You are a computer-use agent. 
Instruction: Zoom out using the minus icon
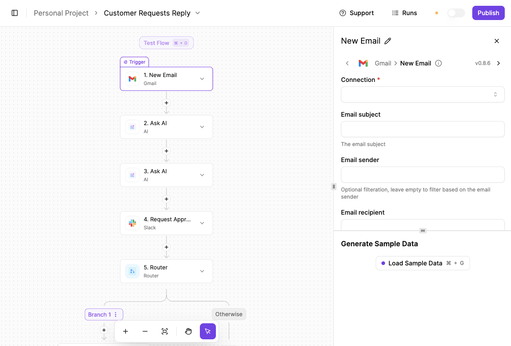145,331
